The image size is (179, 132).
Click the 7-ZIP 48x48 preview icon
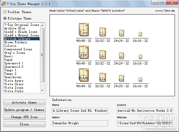pos(84,30)
